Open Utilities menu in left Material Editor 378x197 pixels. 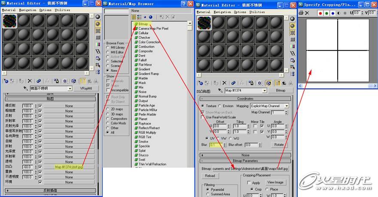(62, 10)
